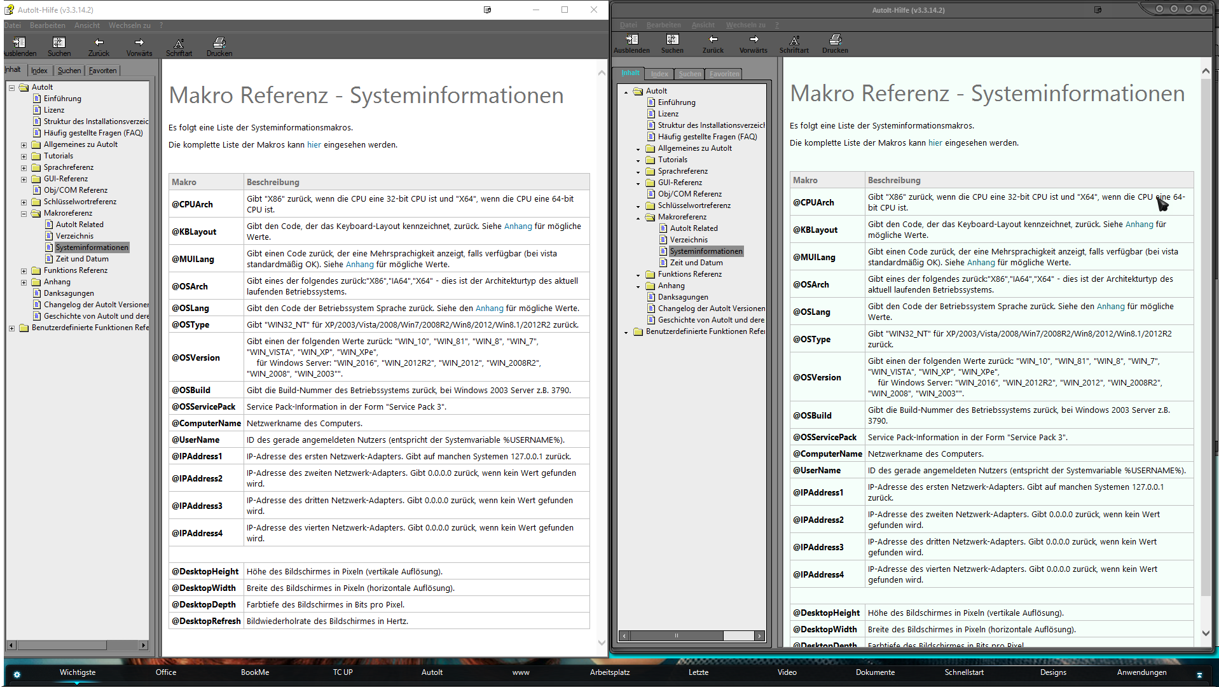The image size is (1219, 687).
Task: Open Favoriten tab in right dark window
Action: pos(724,74)
